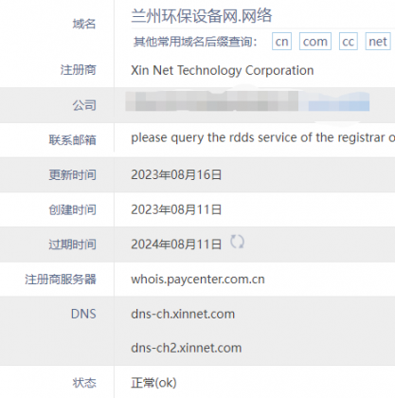
Task: Select registrar Xin Net Technology Corporation text
Action: 223,70
